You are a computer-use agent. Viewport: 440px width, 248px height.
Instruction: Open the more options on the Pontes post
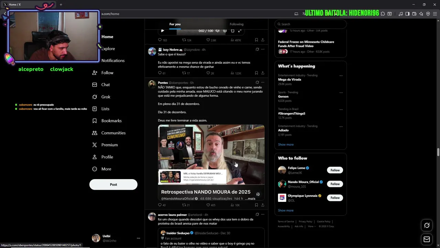click(x=263, y=82)
